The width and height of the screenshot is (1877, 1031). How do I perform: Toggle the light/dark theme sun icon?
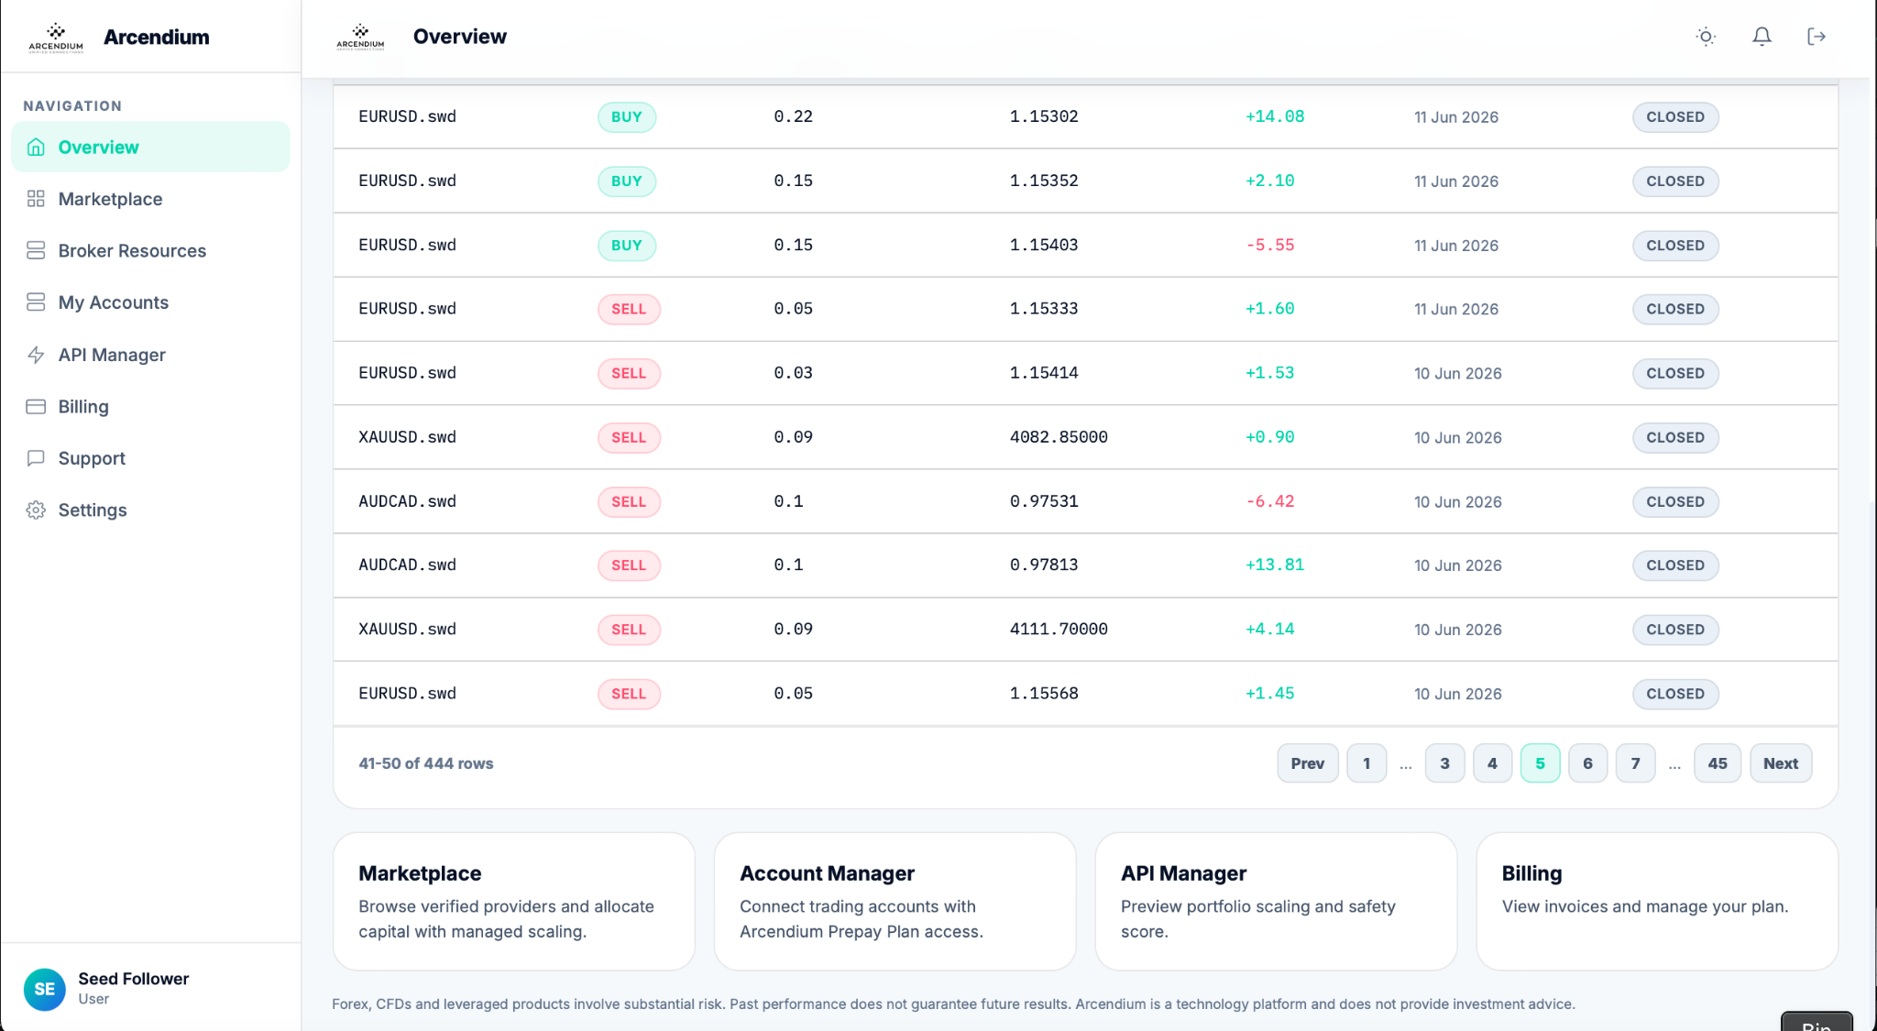click(1706, 37)
